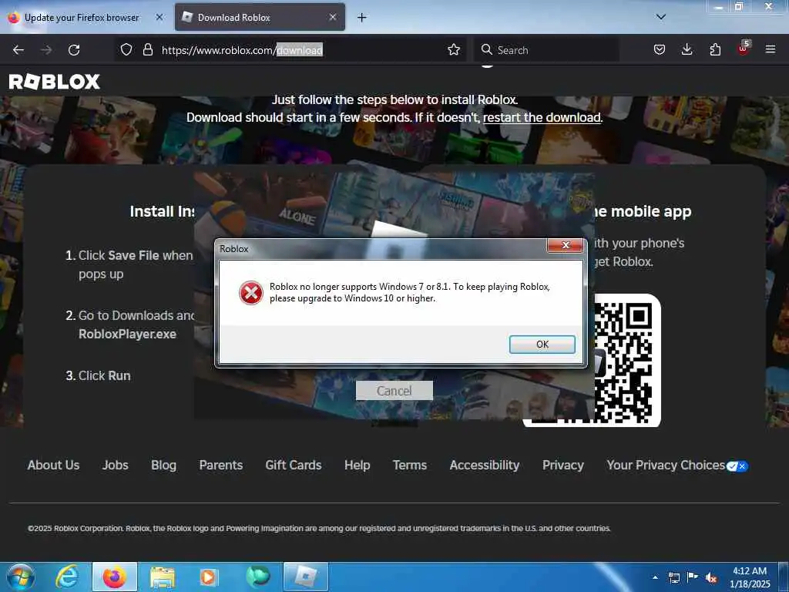Show site security lock information
Viewport: 789px width, 592px height.
147,49
